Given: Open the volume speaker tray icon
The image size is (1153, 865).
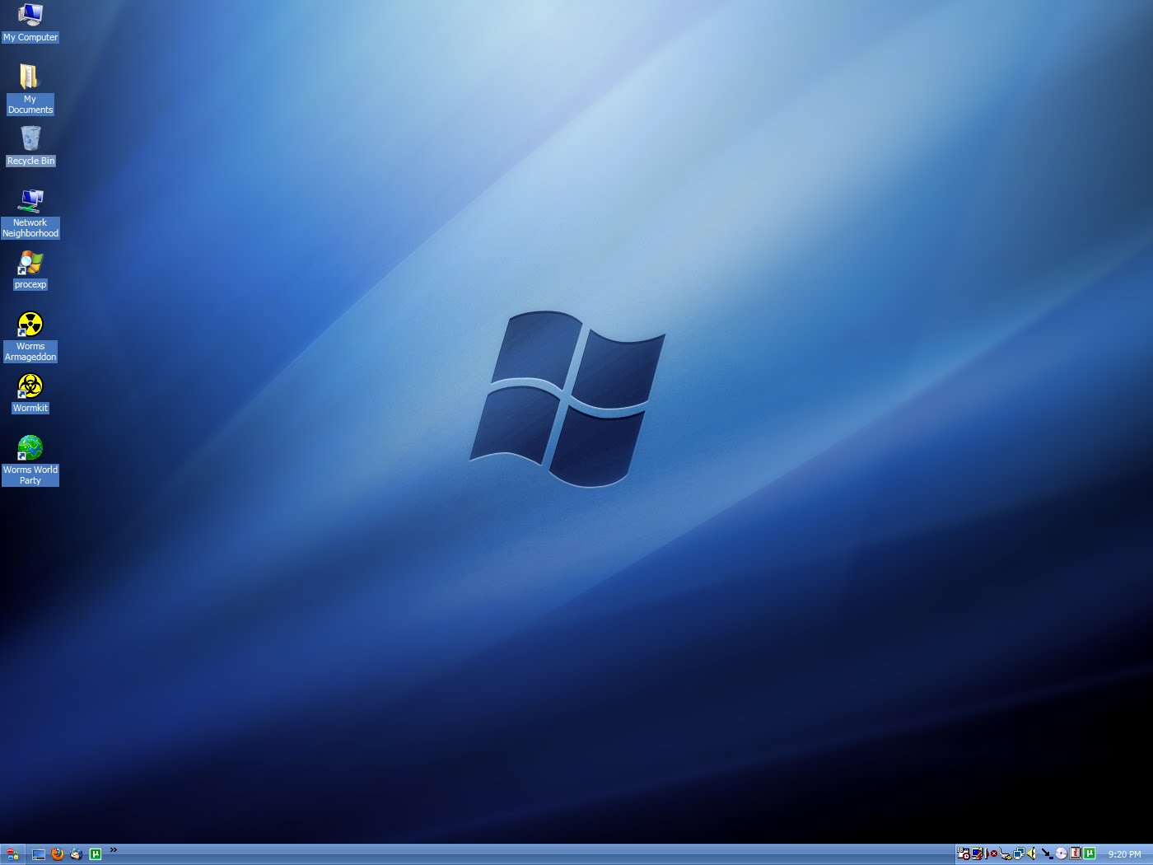Looking at the screenshot, I should click(x=1032, y=854).
